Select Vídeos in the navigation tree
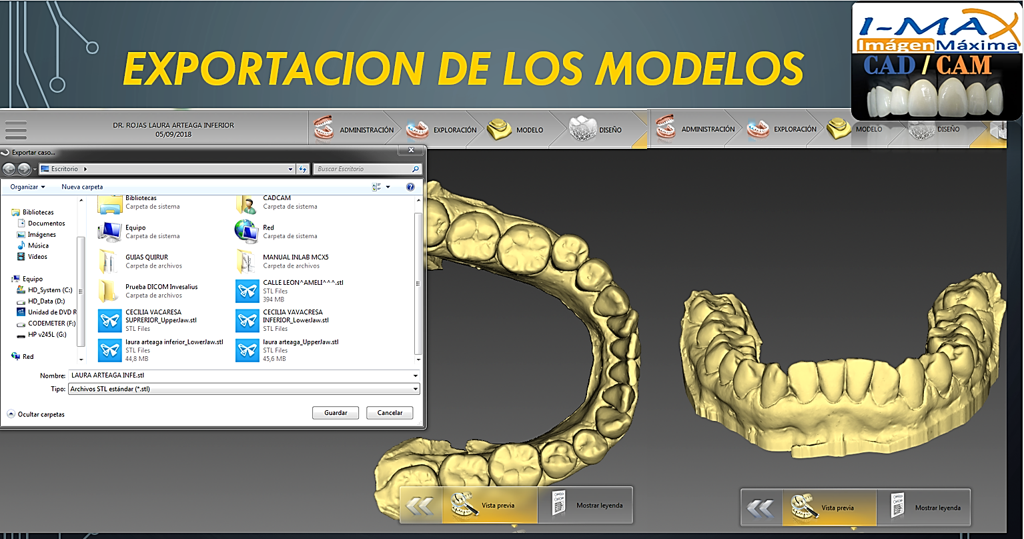Viewport: 1024px width, 539px height. click(x=33, y=257)
